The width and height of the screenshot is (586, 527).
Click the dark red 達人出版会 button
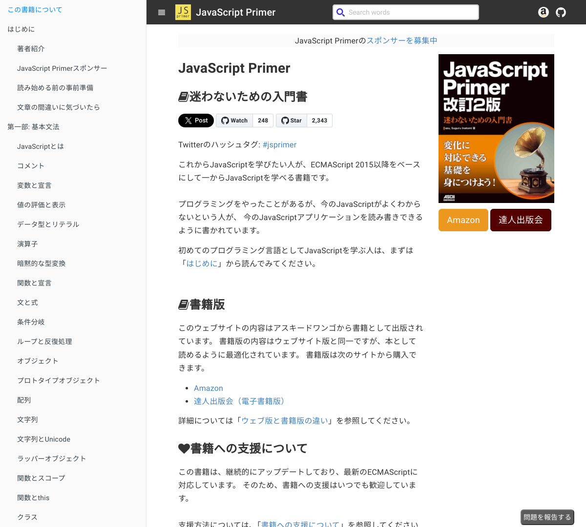(521, 220)
